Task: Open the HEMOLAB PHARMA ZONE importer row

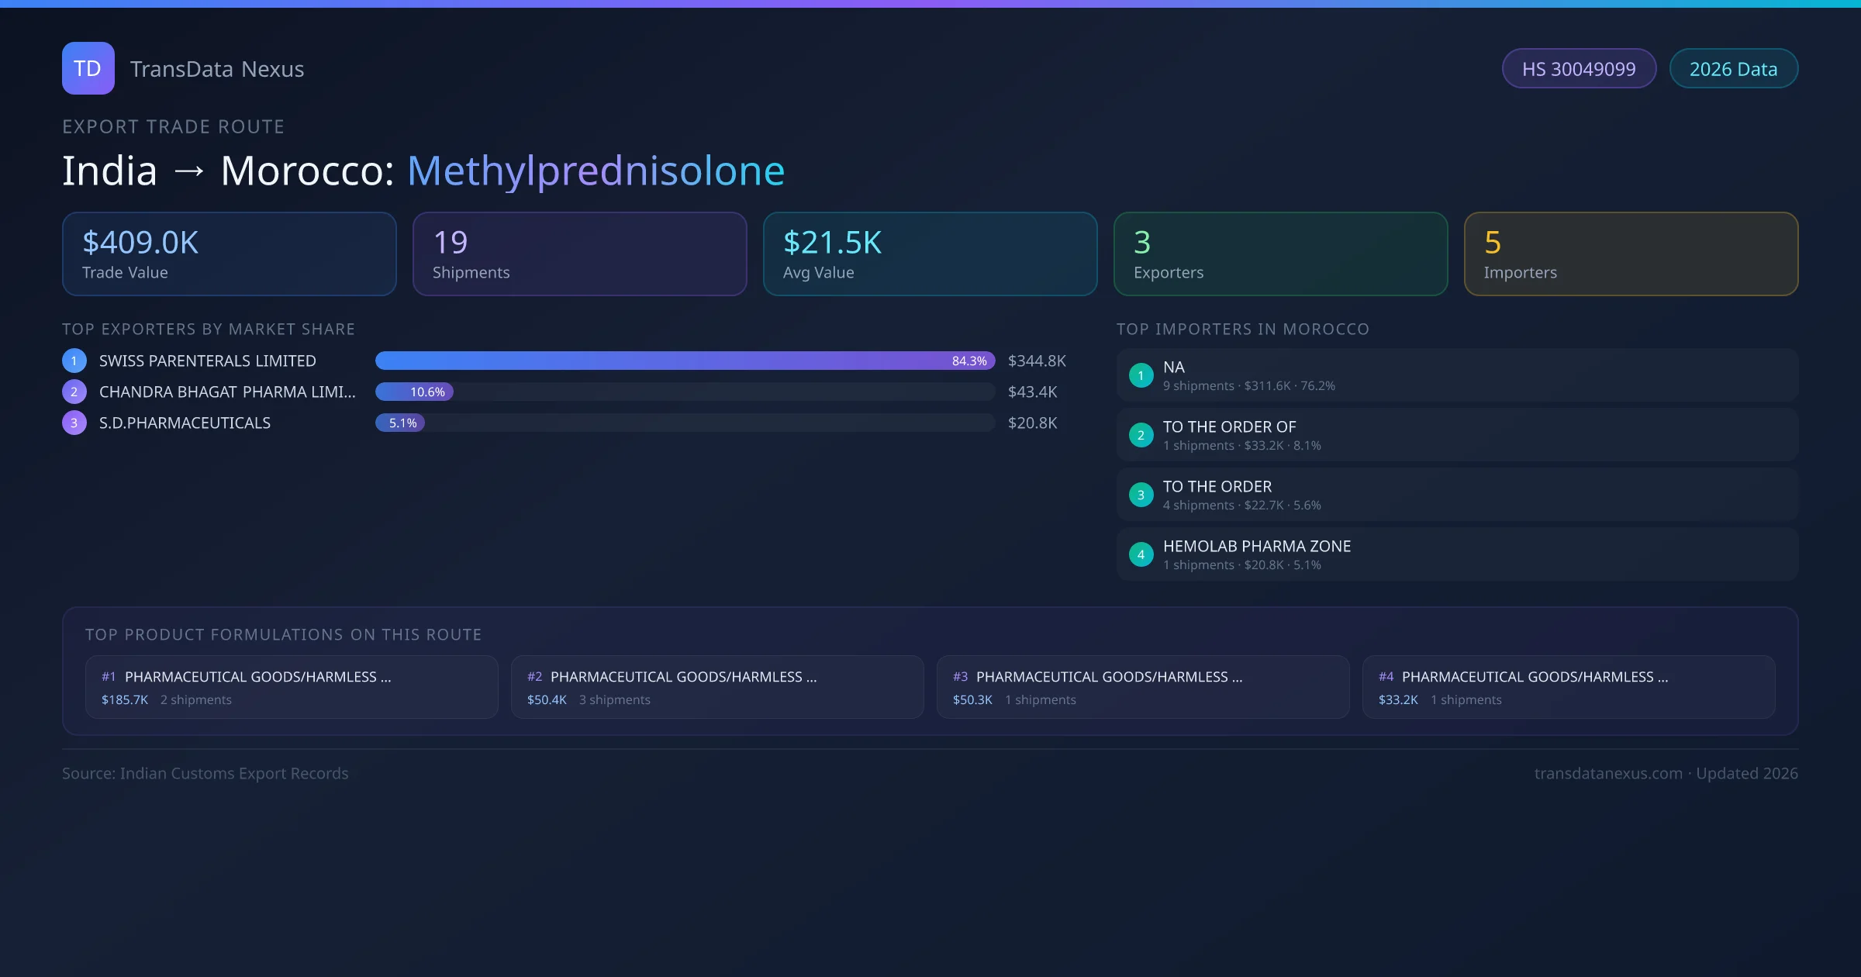Action: point(1457,554)
